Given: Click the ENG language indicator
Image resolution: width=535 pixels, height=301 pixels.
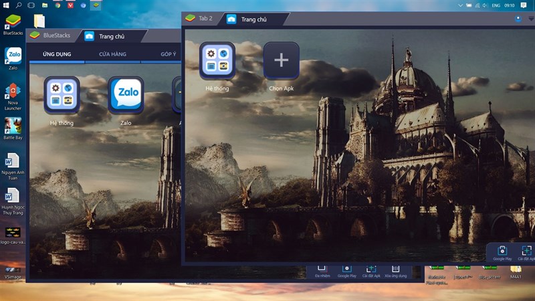Looking at the screenshot, I should click(x=498, y=5).
